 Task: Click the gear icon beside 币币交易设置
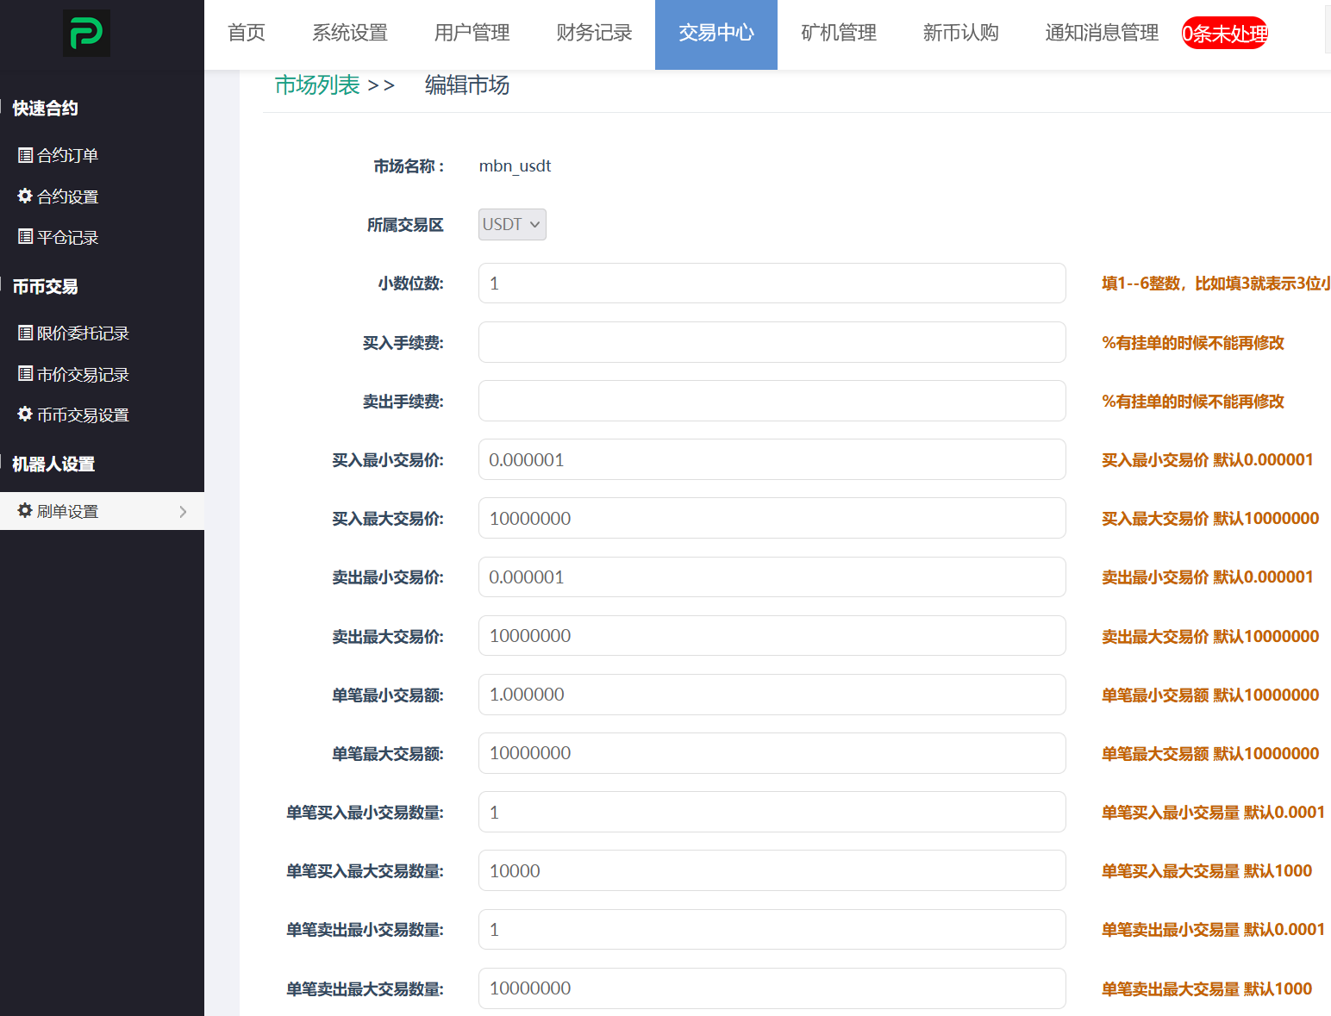click(x=25, y=414)
